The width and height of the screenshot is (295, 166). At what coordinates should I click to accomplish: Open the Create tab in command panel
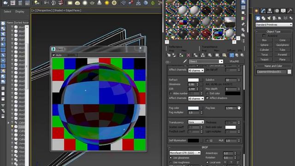[x=256, y=11]
